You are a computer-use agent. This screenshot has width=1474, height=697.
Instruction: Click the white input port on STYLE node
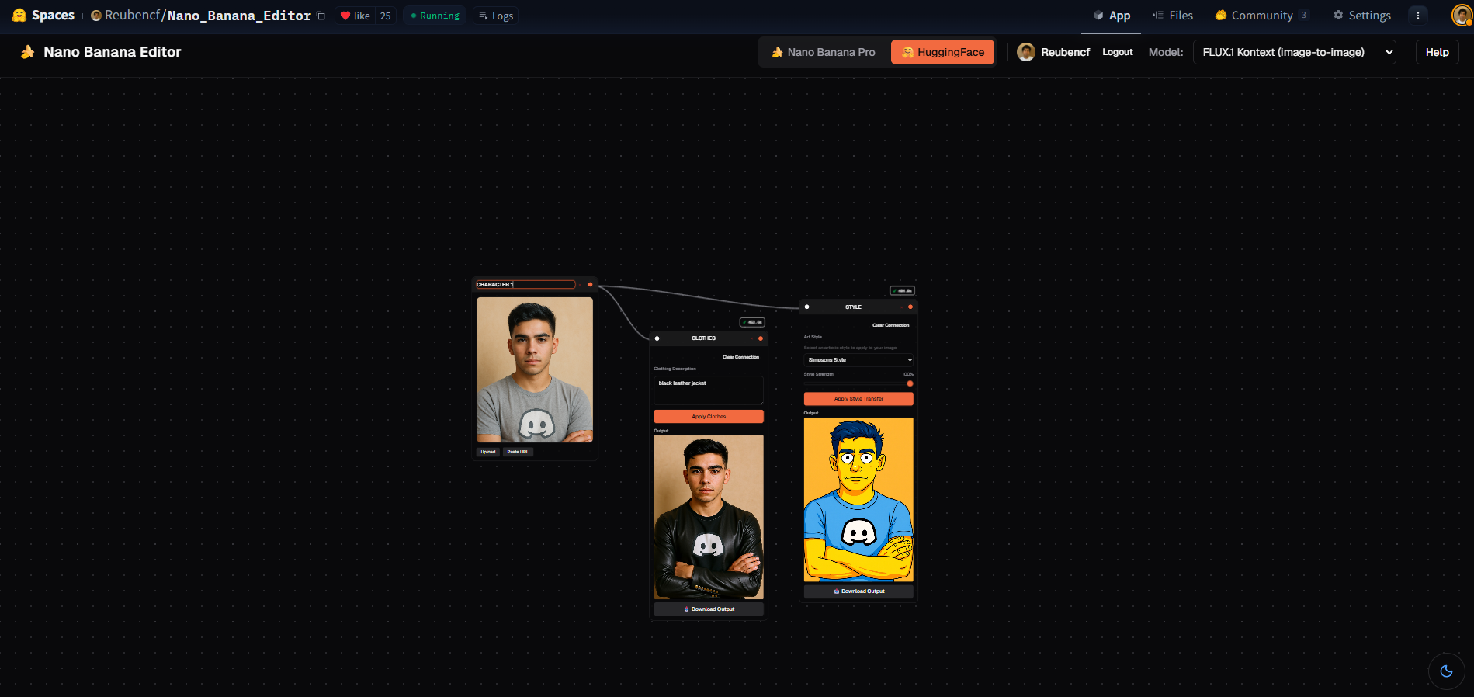pyautogui.click(x=807, y=307)
